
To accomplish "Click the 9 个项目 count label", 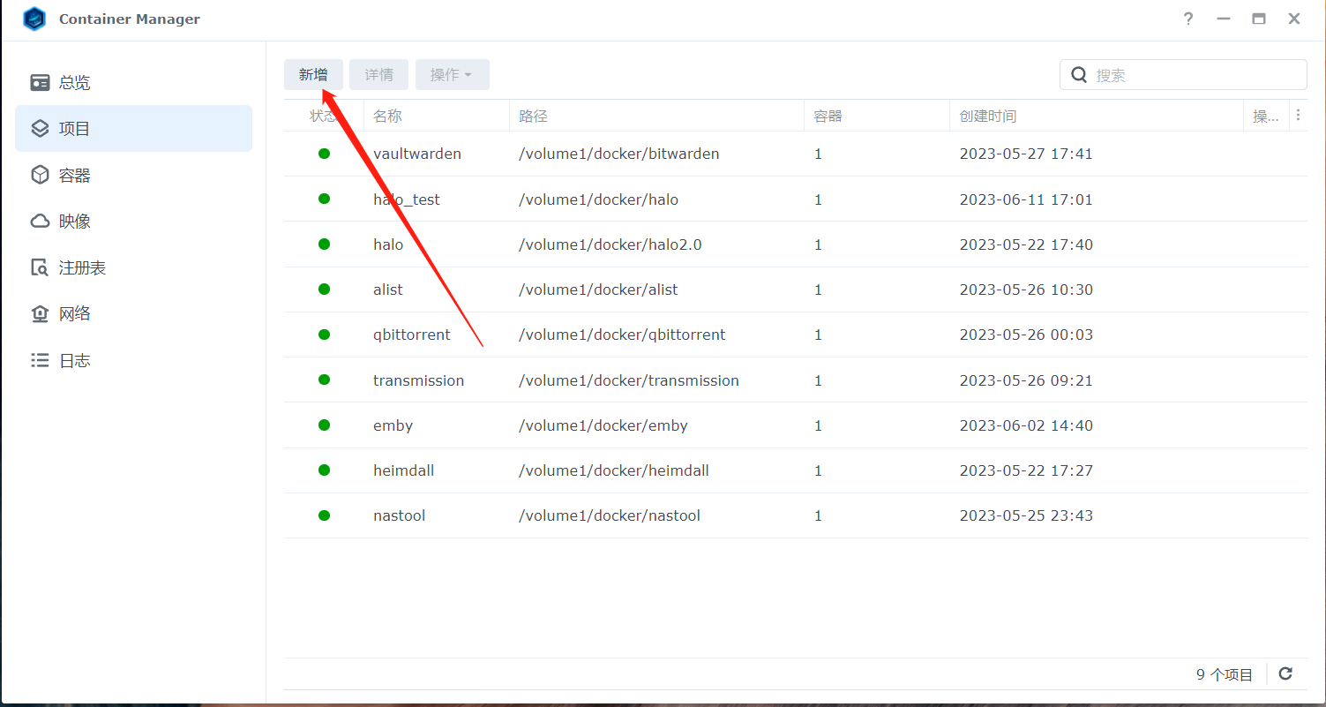I will tap(1225, 674).
